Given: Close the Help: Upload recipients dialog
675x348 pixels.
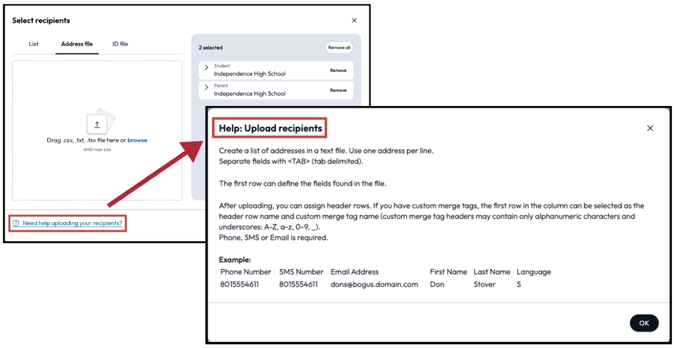Looking at the screenshot, I should (650, 128).
